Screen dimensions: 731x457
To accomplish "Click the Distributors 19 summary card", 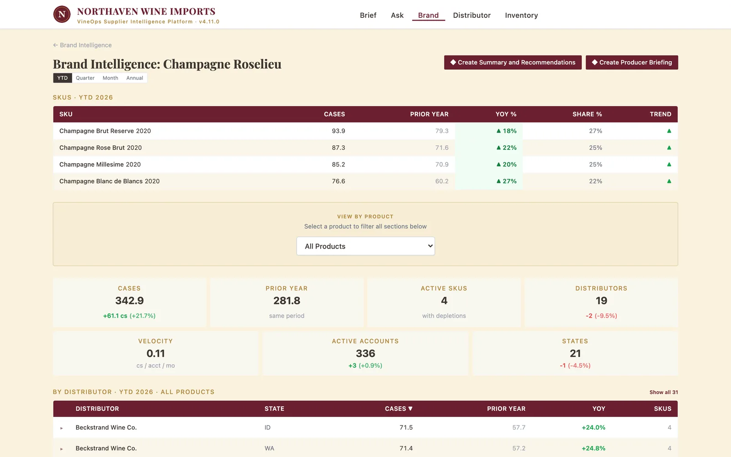I will click(x=601, y=302).
